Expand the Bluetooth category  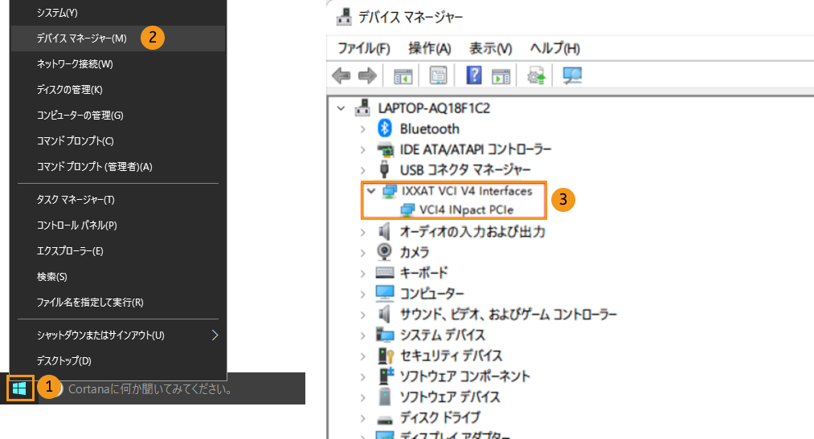(363, 129)
